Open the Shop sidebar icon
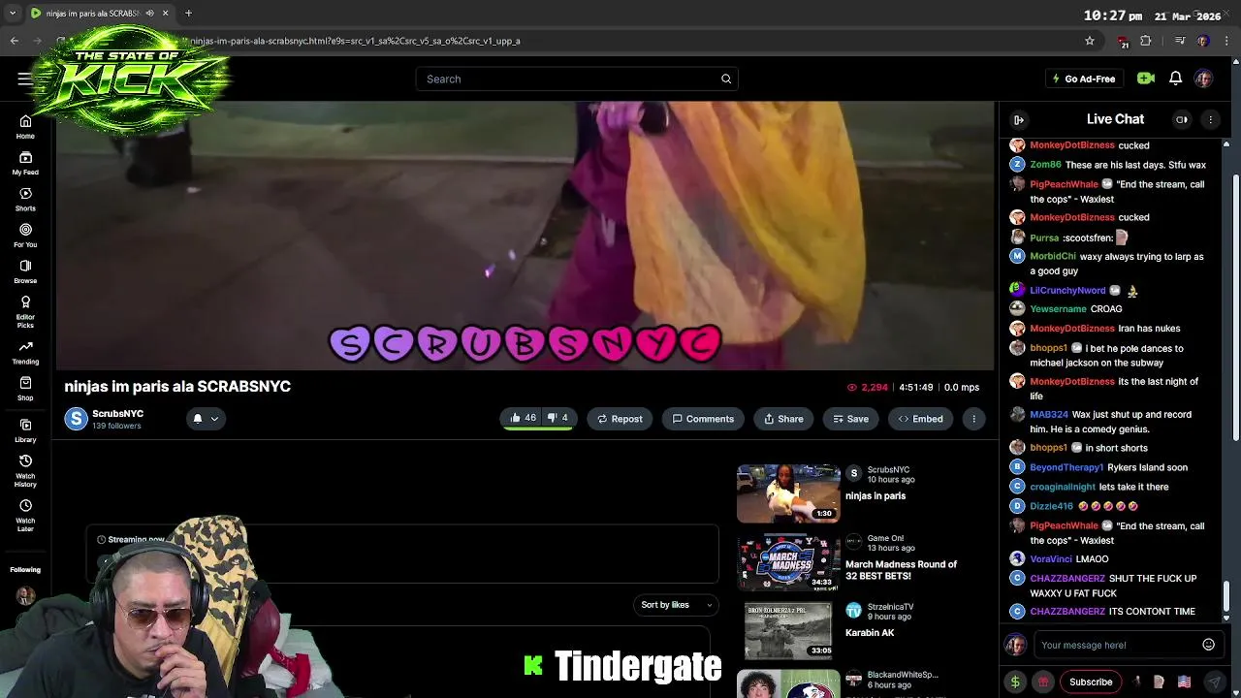 click(x=25, y=389)
